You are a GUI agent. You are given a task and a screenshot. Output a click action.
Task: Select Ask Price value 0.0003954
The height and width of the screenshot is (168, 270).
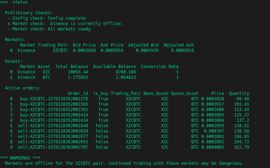112,51
